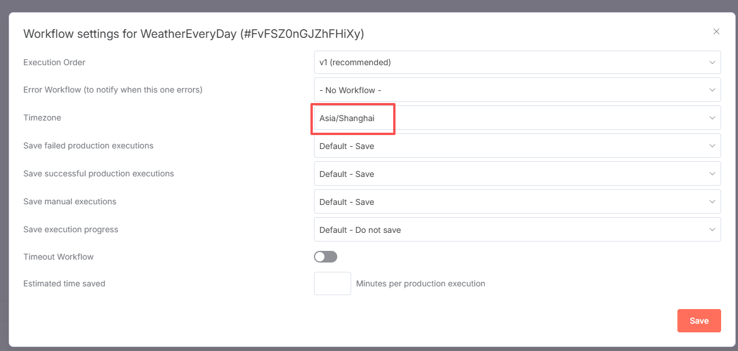Click Save execution progress chevron arrow
The image size is (738, 351).
[x=712, y=230]
